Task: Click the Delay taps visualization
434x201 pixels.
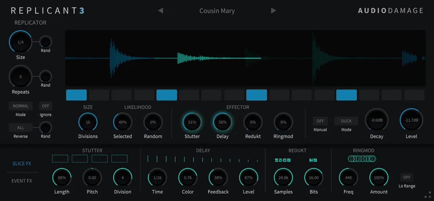Action: tap(203, 159)
